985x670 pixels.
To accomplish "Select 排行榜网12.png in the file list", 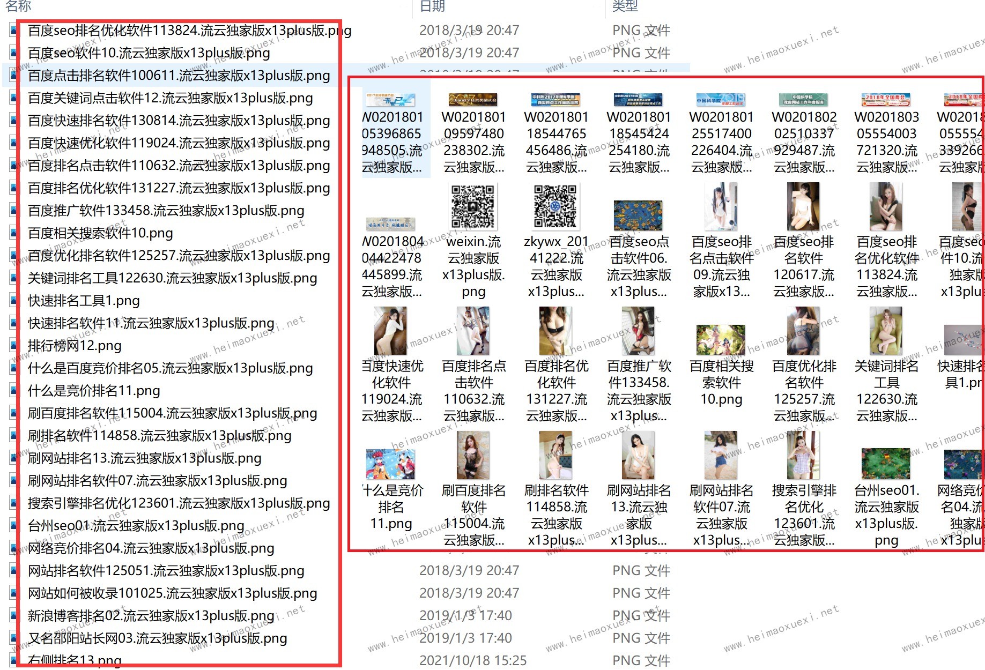I will click(75, 346).
